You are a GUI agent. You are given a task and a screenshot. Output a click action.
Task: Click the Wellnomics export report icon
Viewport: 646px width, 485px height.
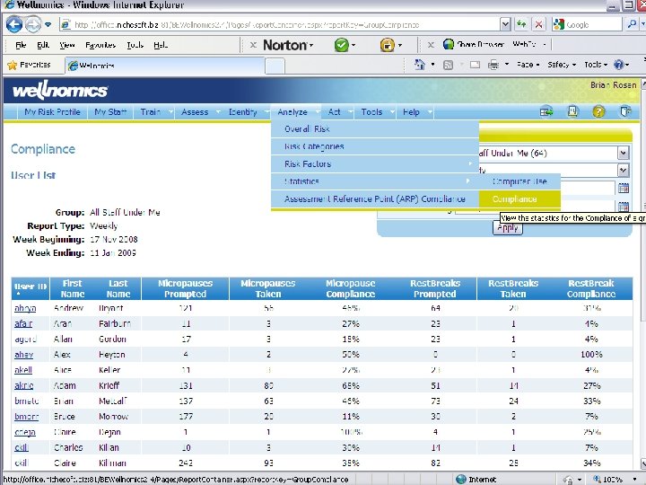tap(546, 111)
